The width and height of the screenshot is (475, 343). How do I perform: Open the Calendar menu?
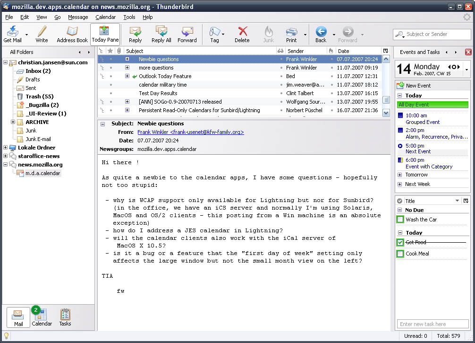[105, 17]
